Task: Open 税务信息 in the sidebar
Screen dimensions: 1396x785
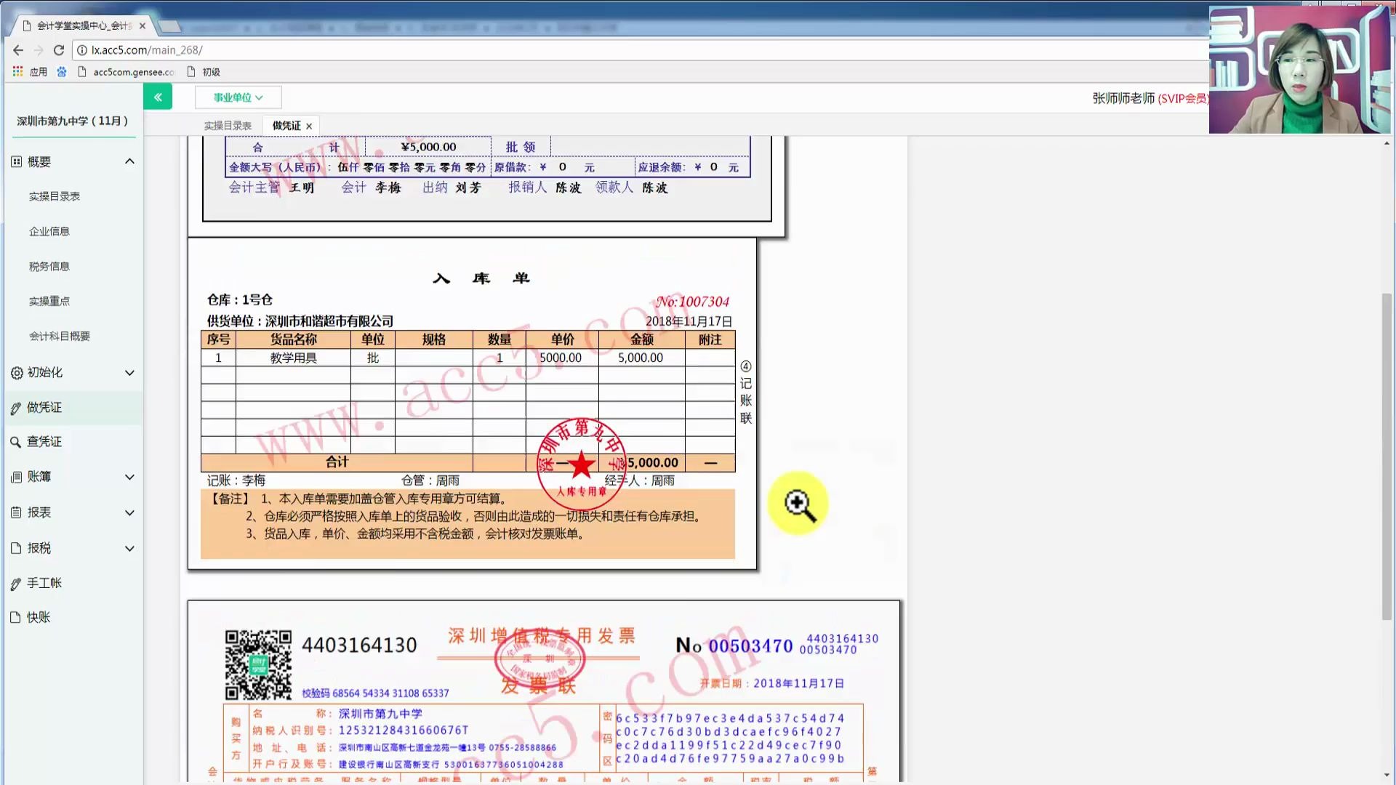Action: click(x=49, y=266)
